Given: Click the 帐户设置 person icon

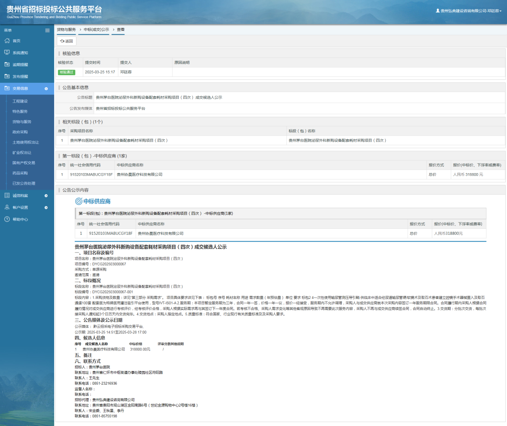Looking at the screenshot, I should tap(7, 207).
